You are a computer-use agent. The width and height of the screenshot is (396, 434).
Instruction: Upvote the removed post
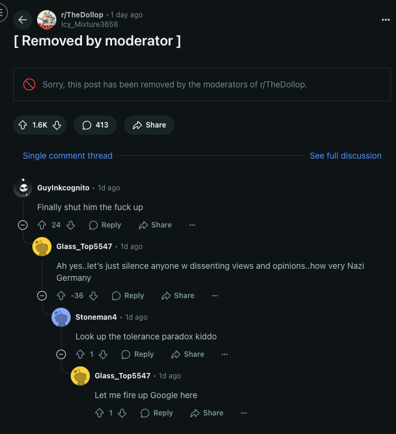click(23, 125)
